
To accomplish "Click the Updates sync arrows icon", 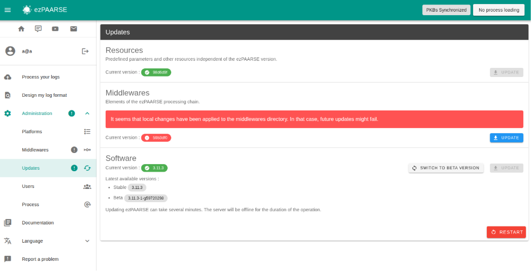I will [87, 168].
